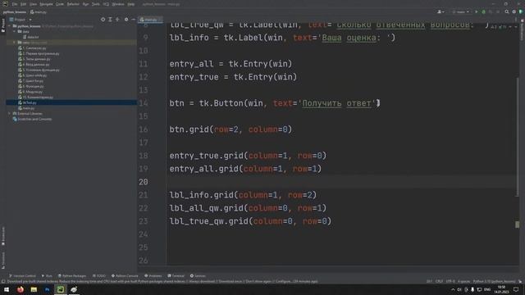The image size is (525, 295).
Task: Collapse the data folder in project tree
Action: (15, 31)
